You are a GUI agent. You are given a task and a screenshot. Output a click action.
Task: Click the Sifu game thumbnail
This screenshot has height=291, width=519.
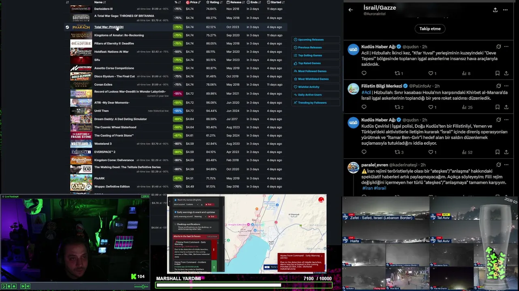click(x=81, y=60)
